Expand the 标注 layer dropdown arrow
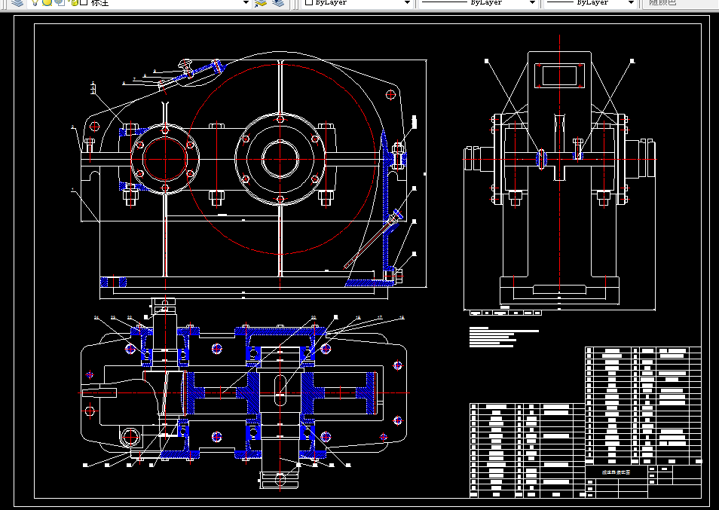This screenshot has height=510, width=719. (246, 3)
